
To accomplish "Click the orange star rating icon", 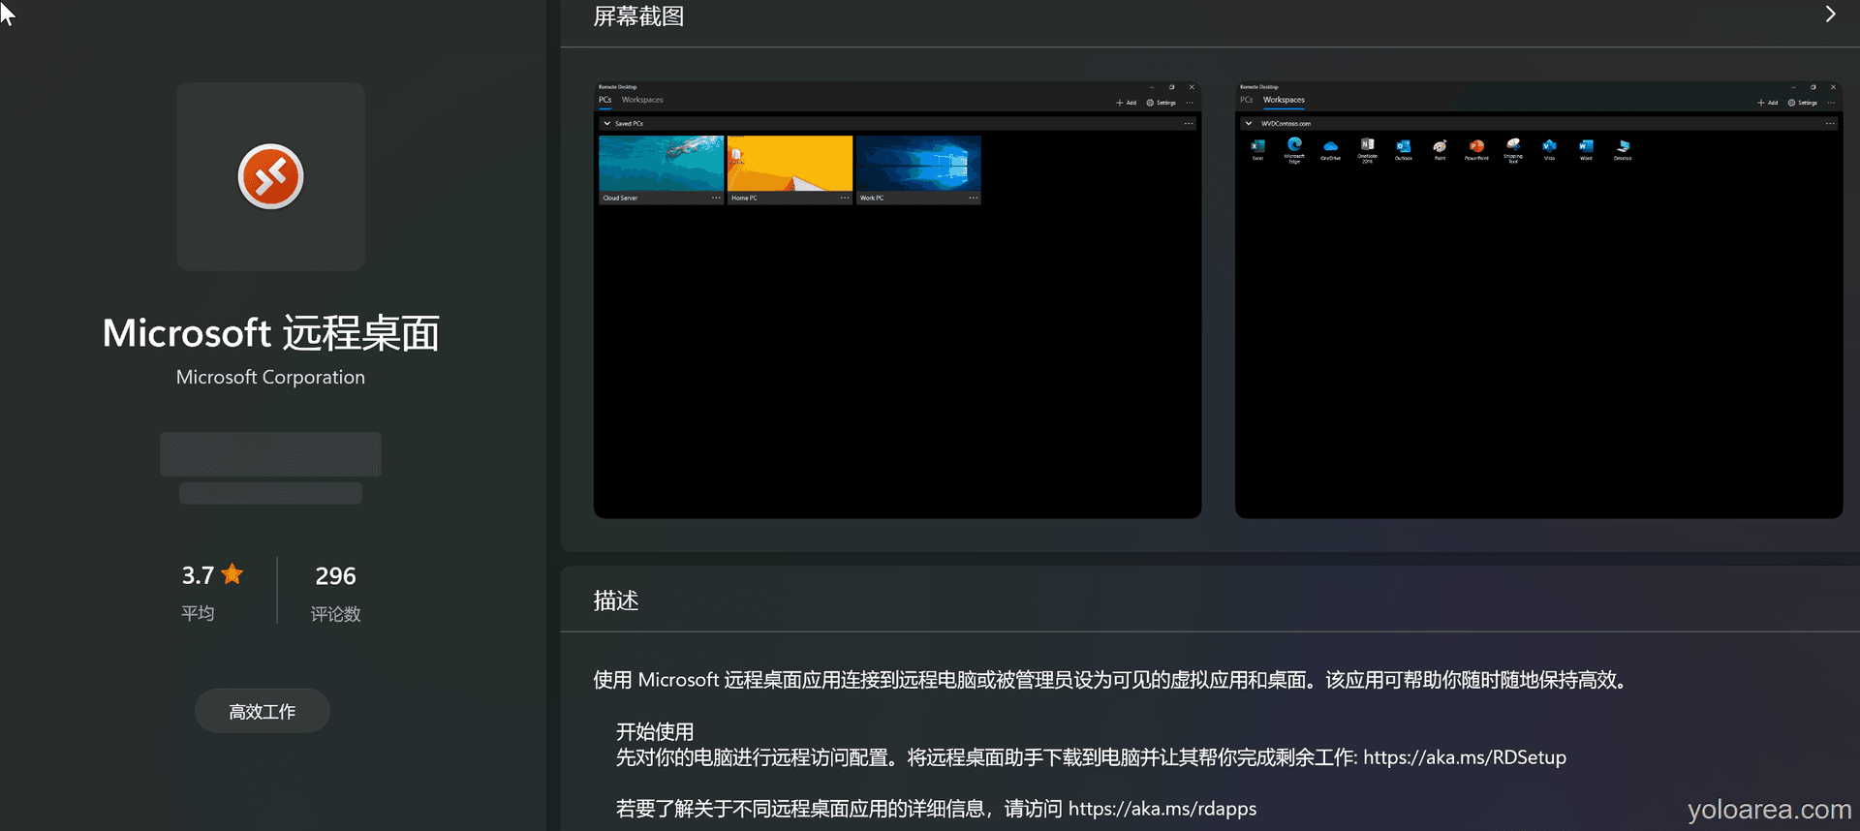I will click(x=232, y=574).
